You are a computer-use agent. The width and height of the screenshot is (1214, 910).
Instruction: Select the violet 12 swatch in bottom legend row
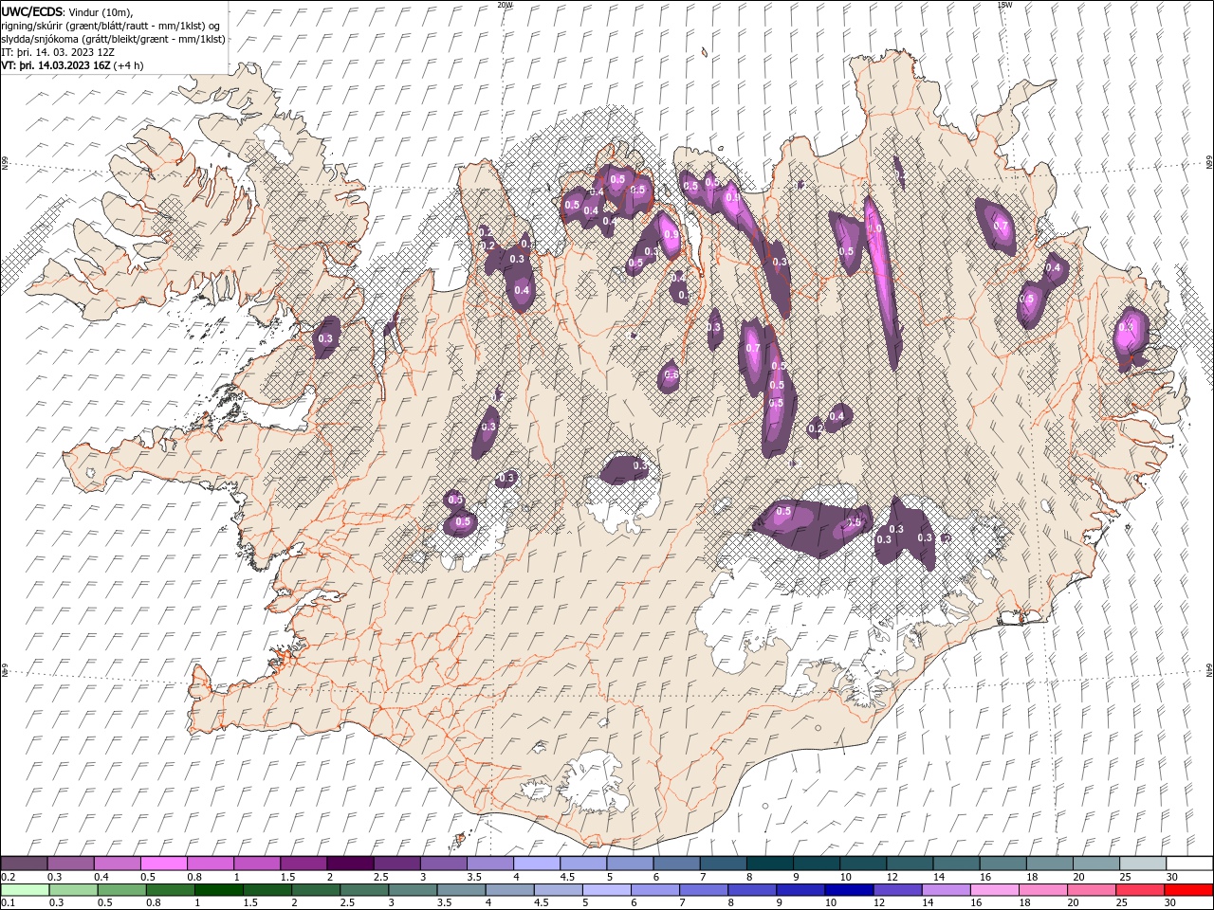(896, 890)
